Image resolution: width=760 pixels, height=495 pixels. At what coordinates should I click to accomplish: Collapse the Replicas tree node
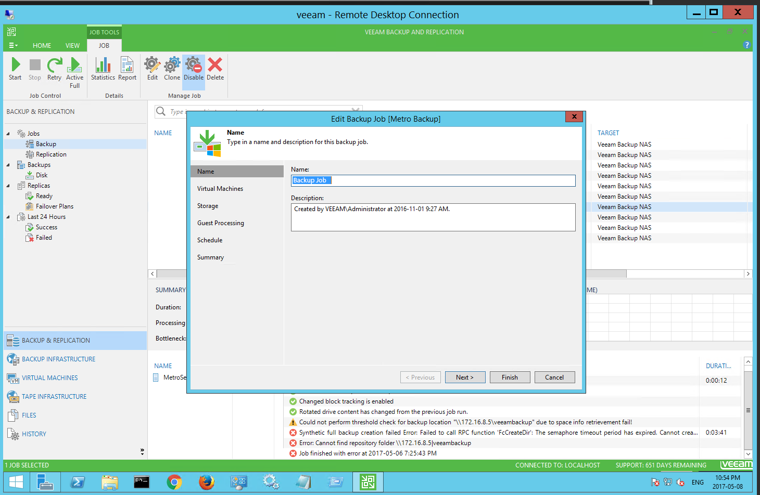click(8, 186)
